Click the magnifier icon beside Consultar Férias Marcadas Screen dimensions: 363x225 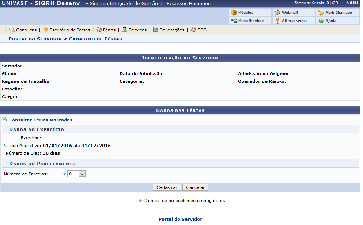tap(5, 119)
